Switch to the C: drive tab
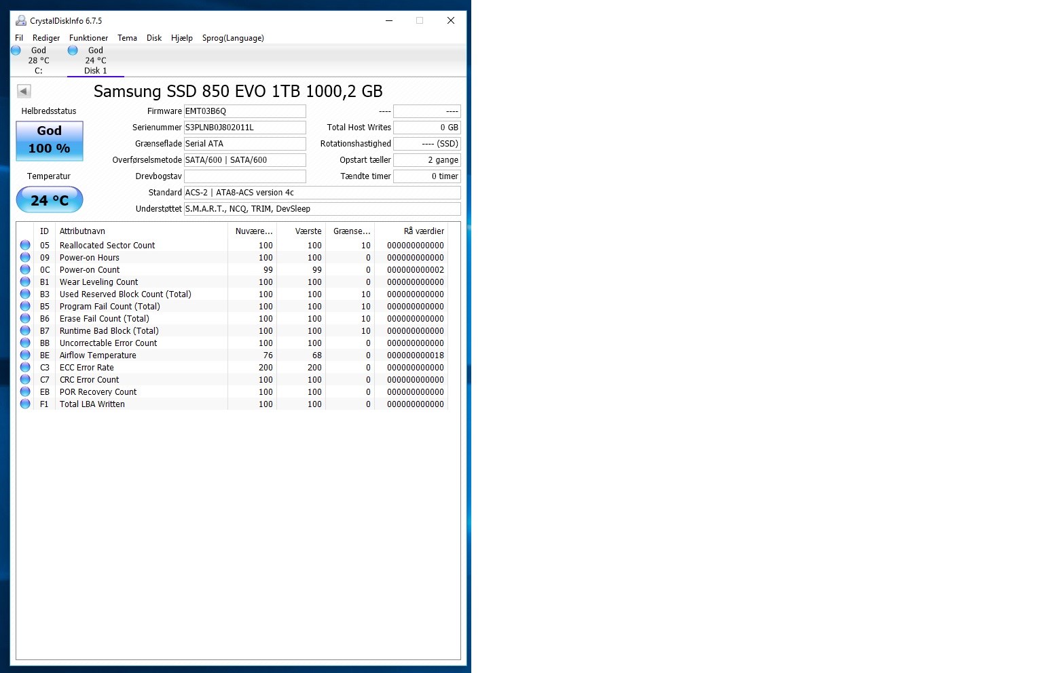The height and width of the screenshot is (673, 1043). tap(39, 60)
